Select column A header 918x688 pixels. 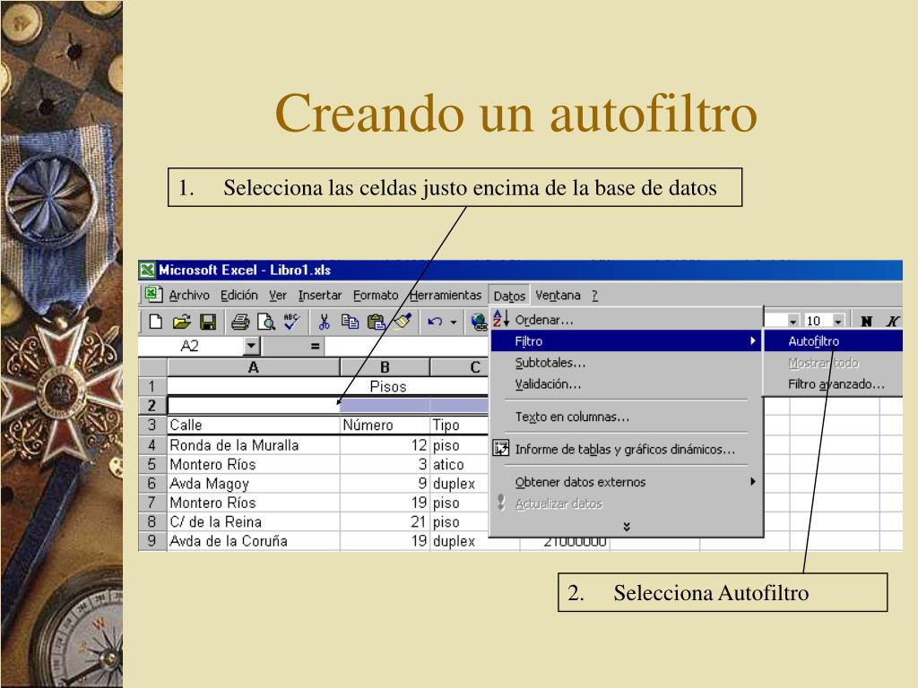pos(254,367)
